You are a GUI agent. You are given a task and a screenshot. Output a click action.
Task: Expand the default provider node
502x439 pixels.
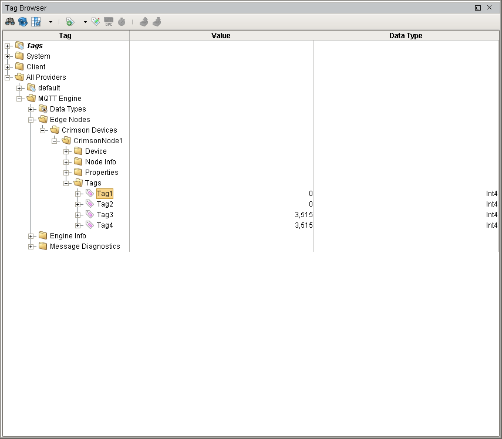coord(19,88)
